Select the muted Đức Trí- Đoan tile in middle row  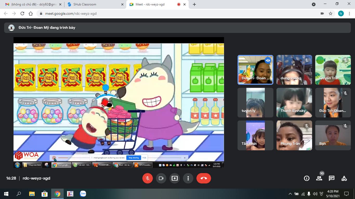pos(333,103)
